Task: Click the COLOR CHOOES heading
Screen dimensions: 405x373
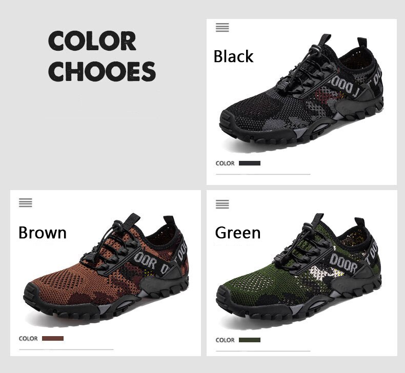Action: click(102, 56)
